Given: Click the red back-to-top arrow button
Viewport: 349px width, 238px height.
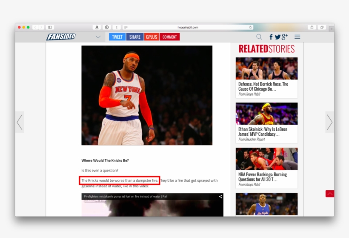Looking at the screenshot, I should (330, 194).
